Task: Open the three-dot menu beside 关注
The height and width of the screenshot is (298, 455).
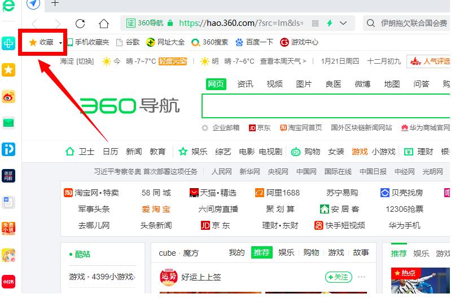Action: pos(361,277)
